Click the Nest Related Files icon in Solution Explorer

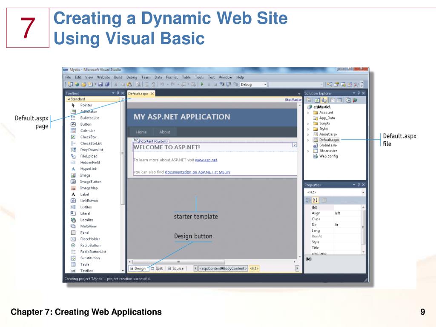(x=324, y=100)
